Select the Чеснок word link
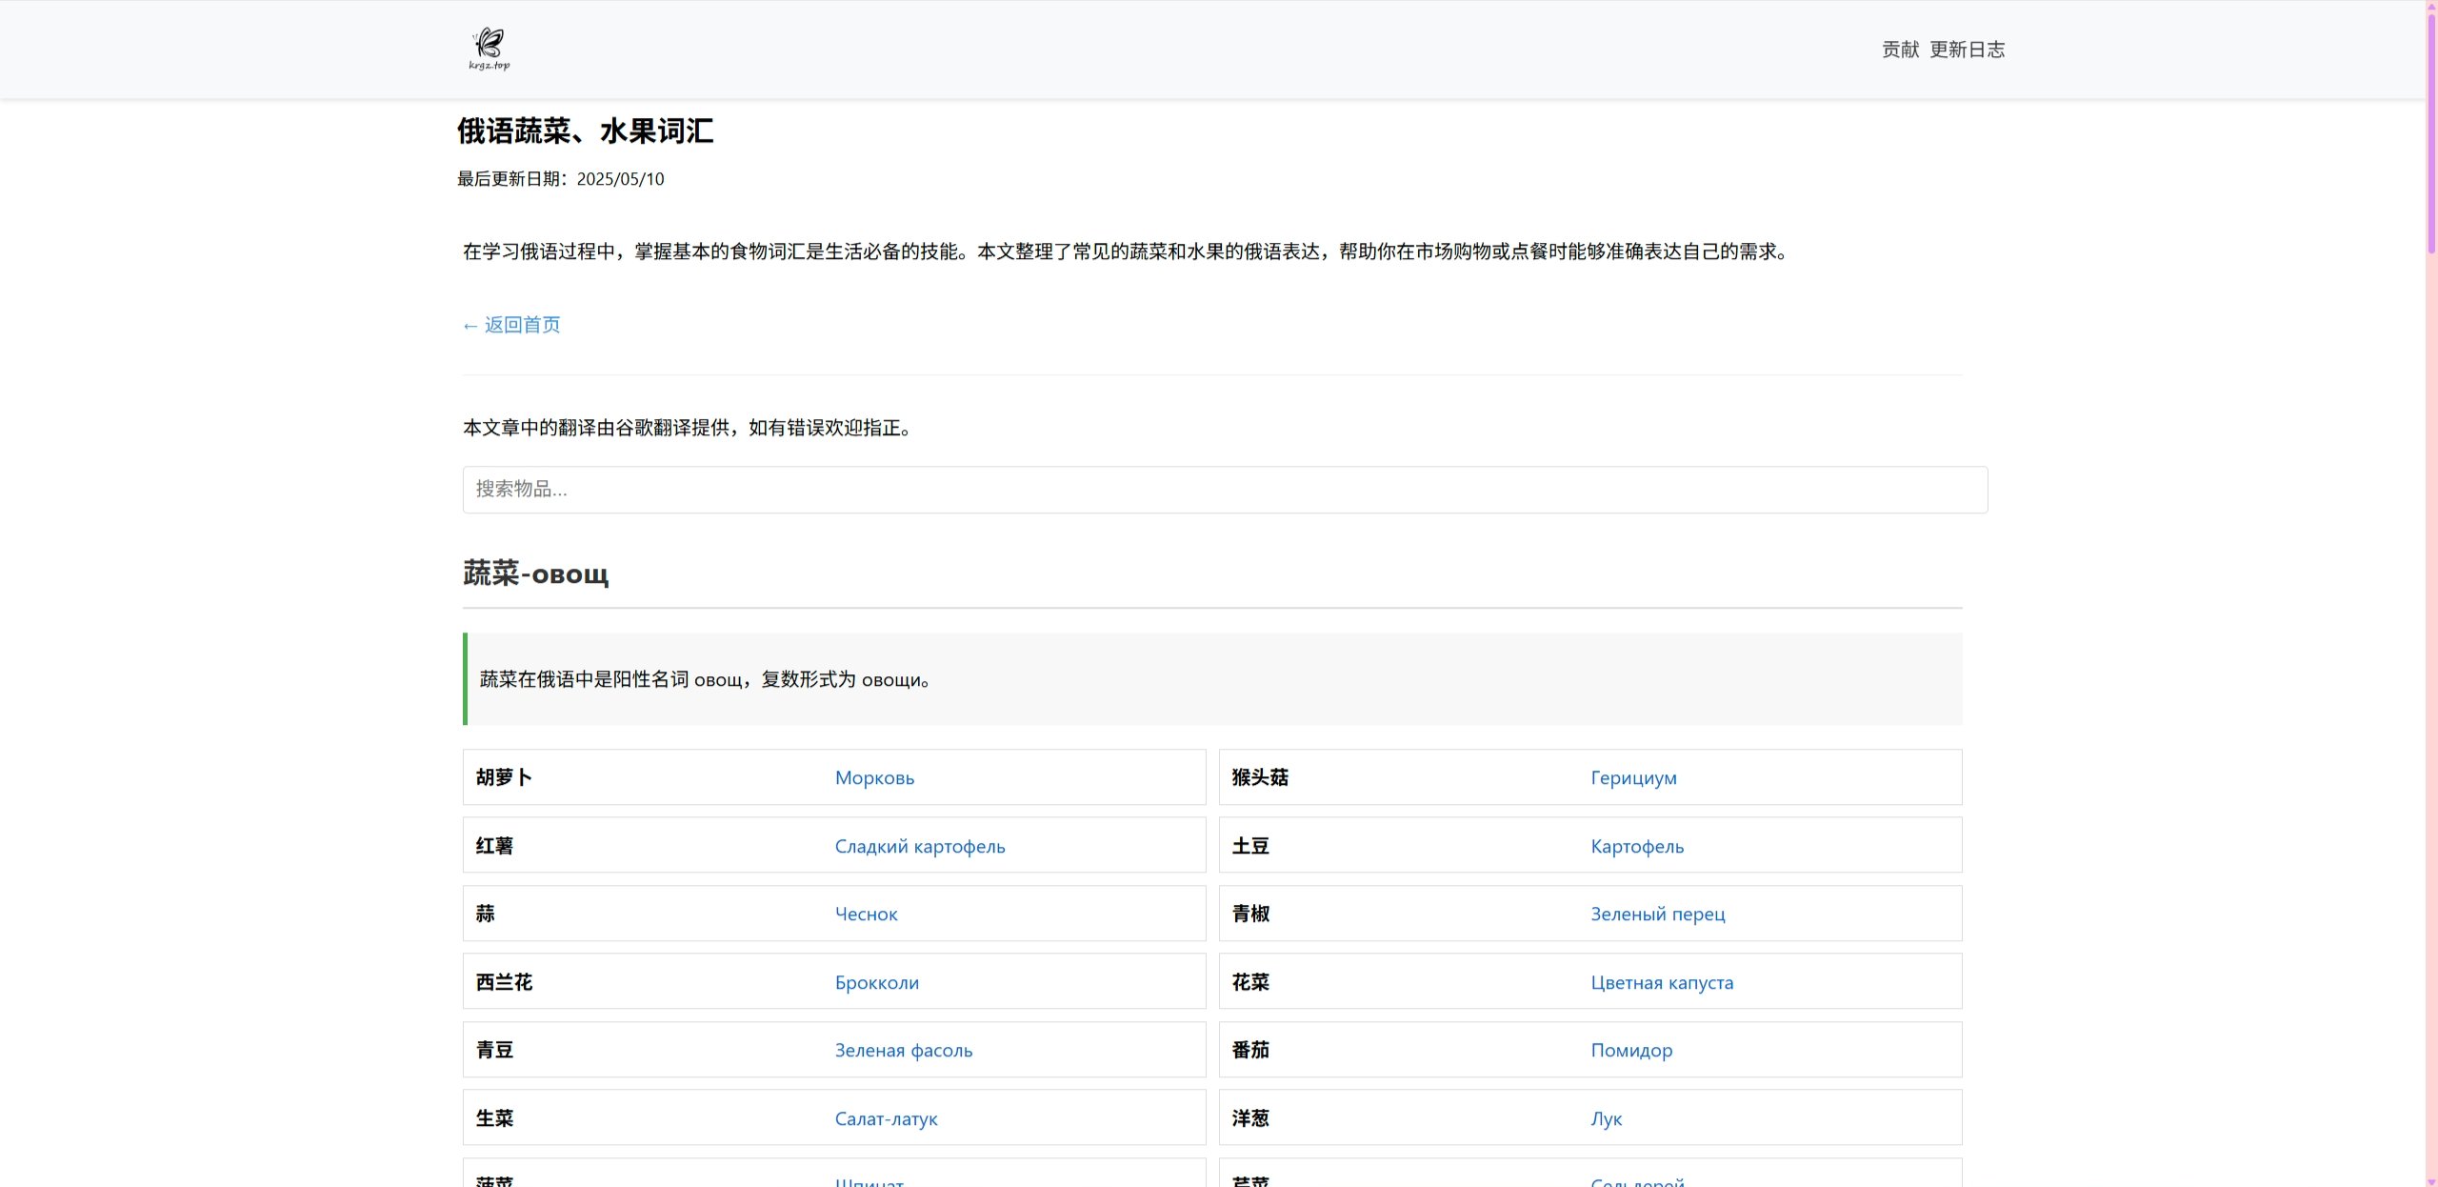Screen dimensions: 2438x1187 tap(866, 915)
